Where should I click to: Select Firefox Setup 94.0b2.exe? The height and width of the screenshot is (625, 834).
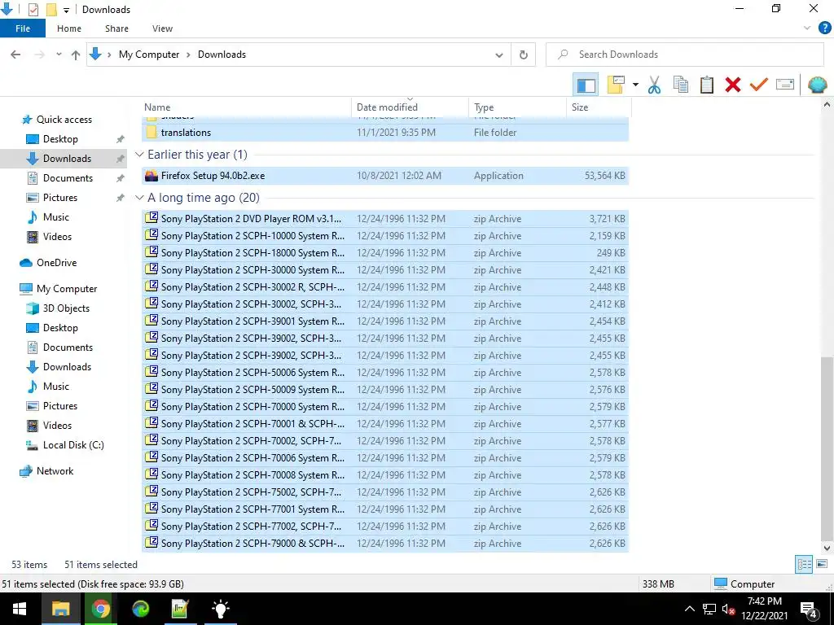[385, 176]
